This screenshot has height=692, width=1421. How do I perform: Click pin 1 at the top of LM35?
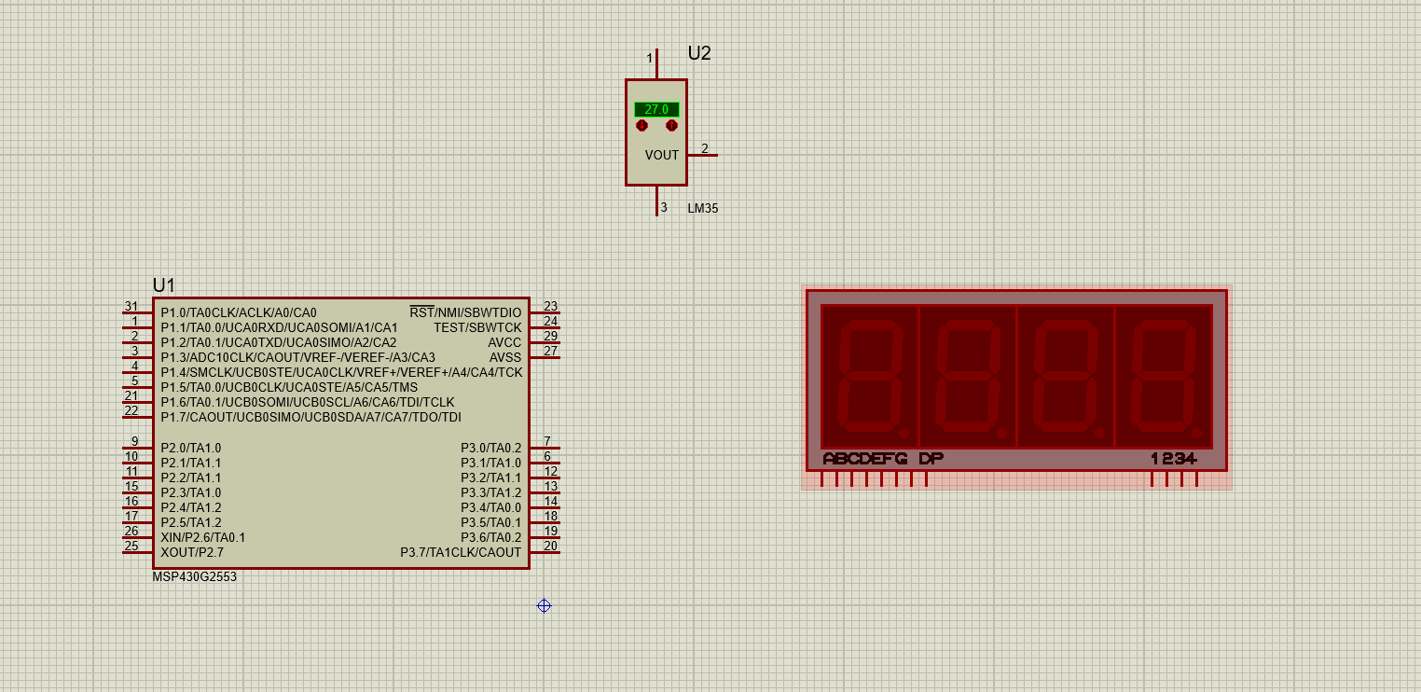pyautogui.click(x=656, y=63)
